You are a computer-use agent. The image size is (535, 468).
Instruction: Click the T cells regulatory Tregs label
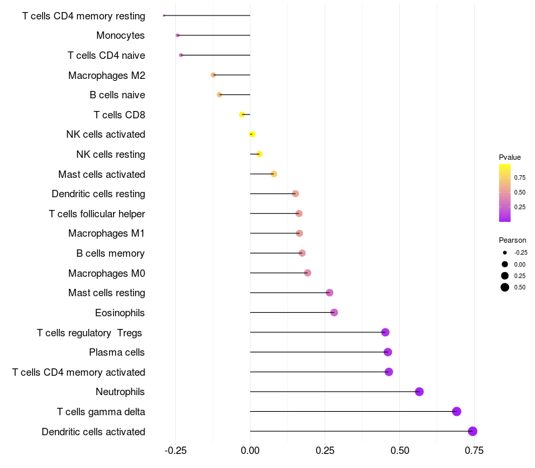click(90, 332)
